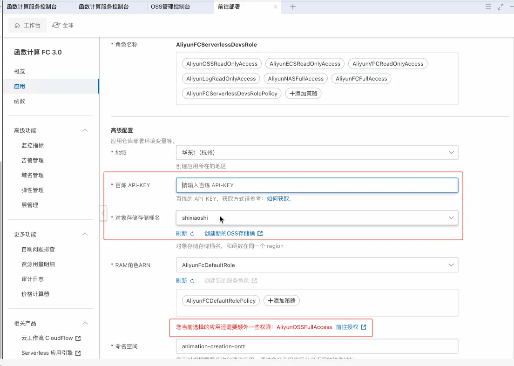This screenshot has width=514, height=366.
Task: Click the 工作台 button
Action: coord(27,25)
